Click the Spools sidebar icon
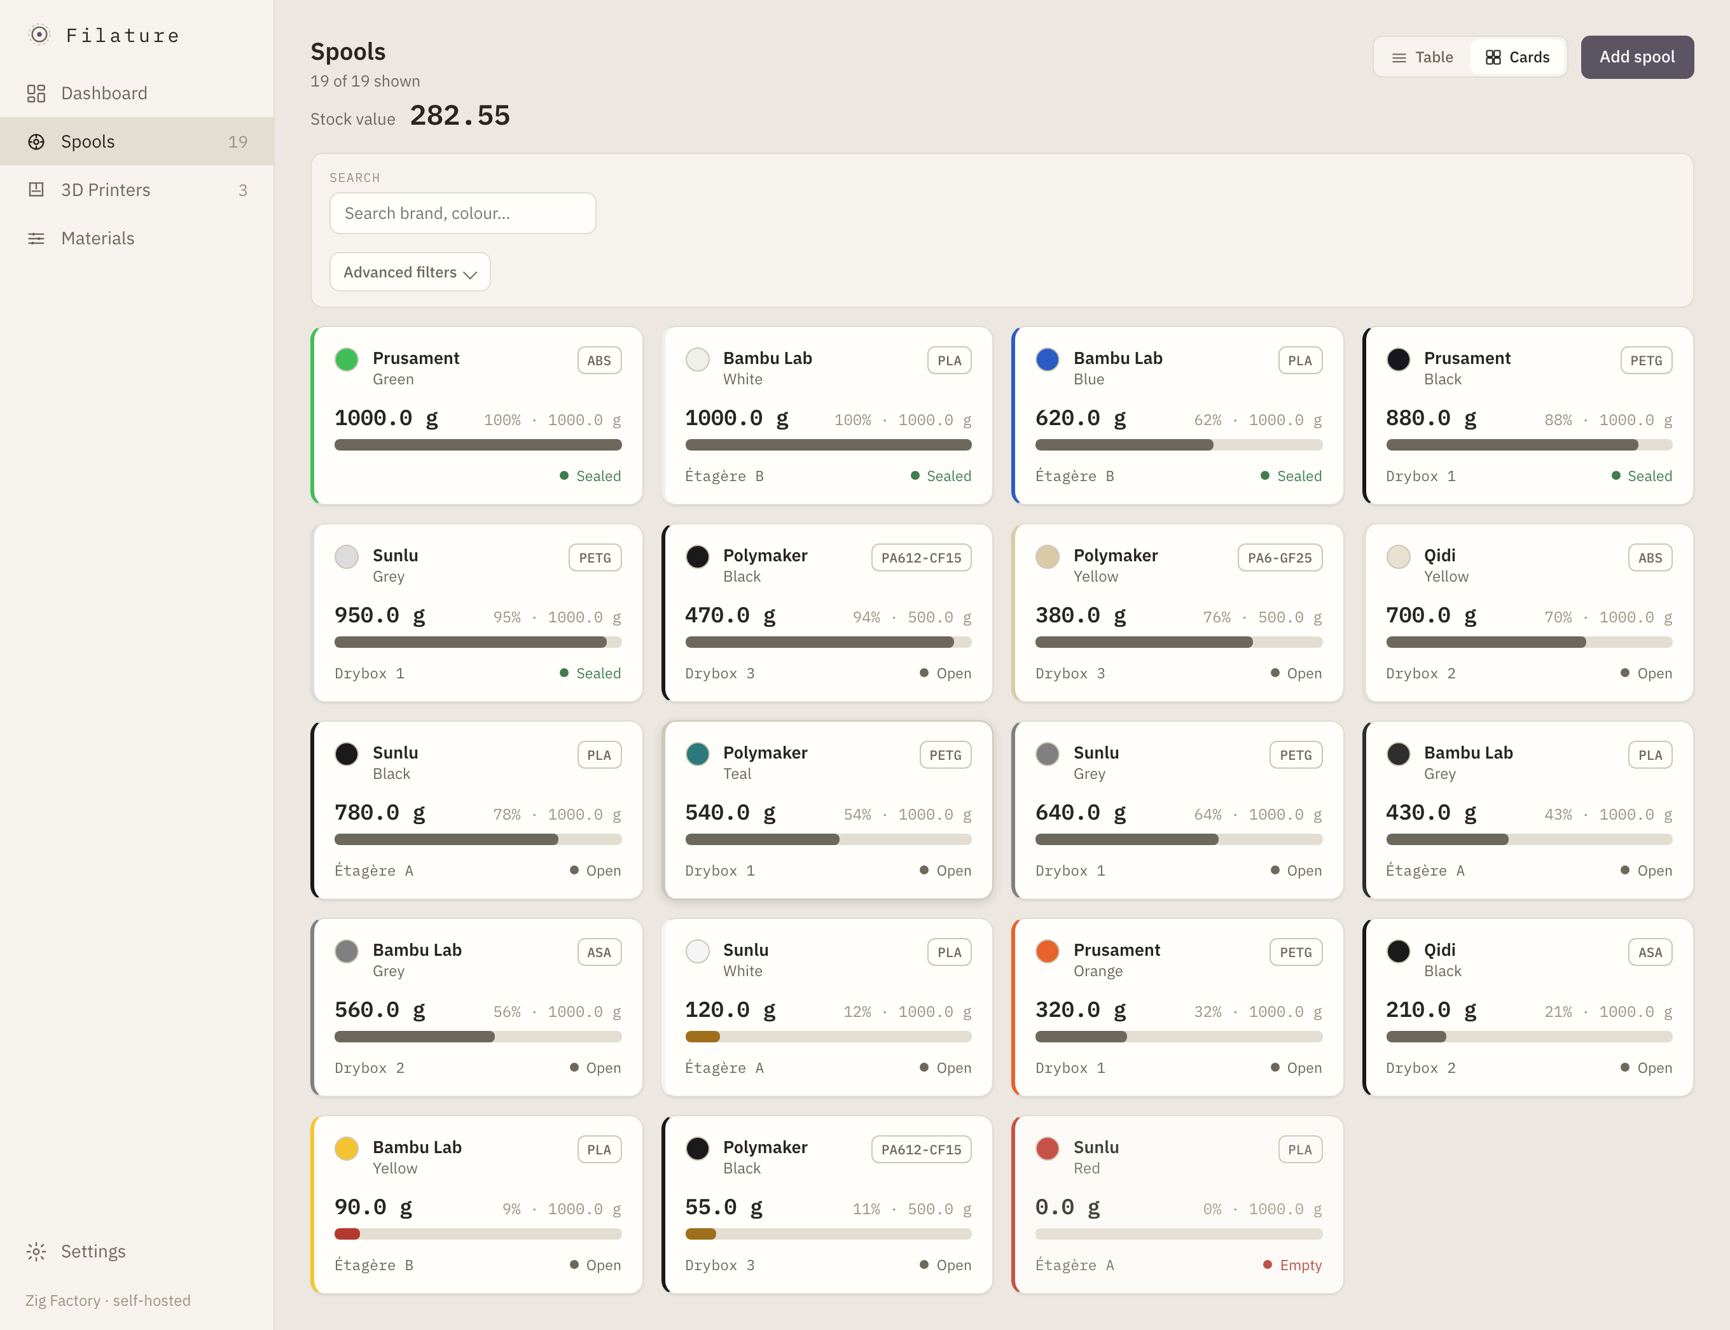Image resolution: width=1730 pixels, height=1330 pixels. pyautogui.click(x=36, y=142)
